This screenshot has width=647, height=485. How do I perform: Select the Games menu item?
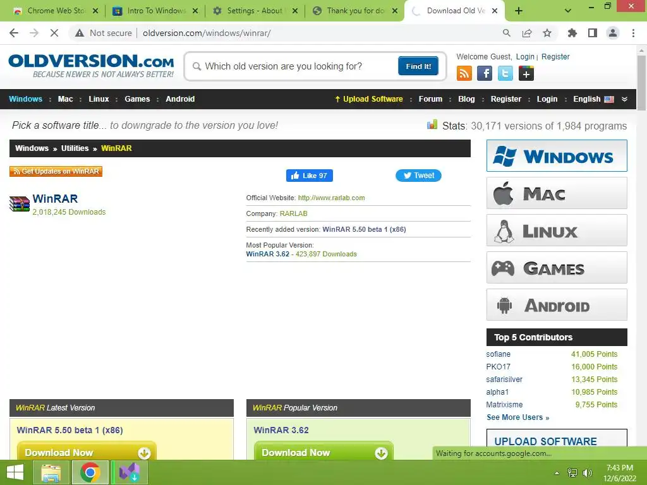(137, 99)
